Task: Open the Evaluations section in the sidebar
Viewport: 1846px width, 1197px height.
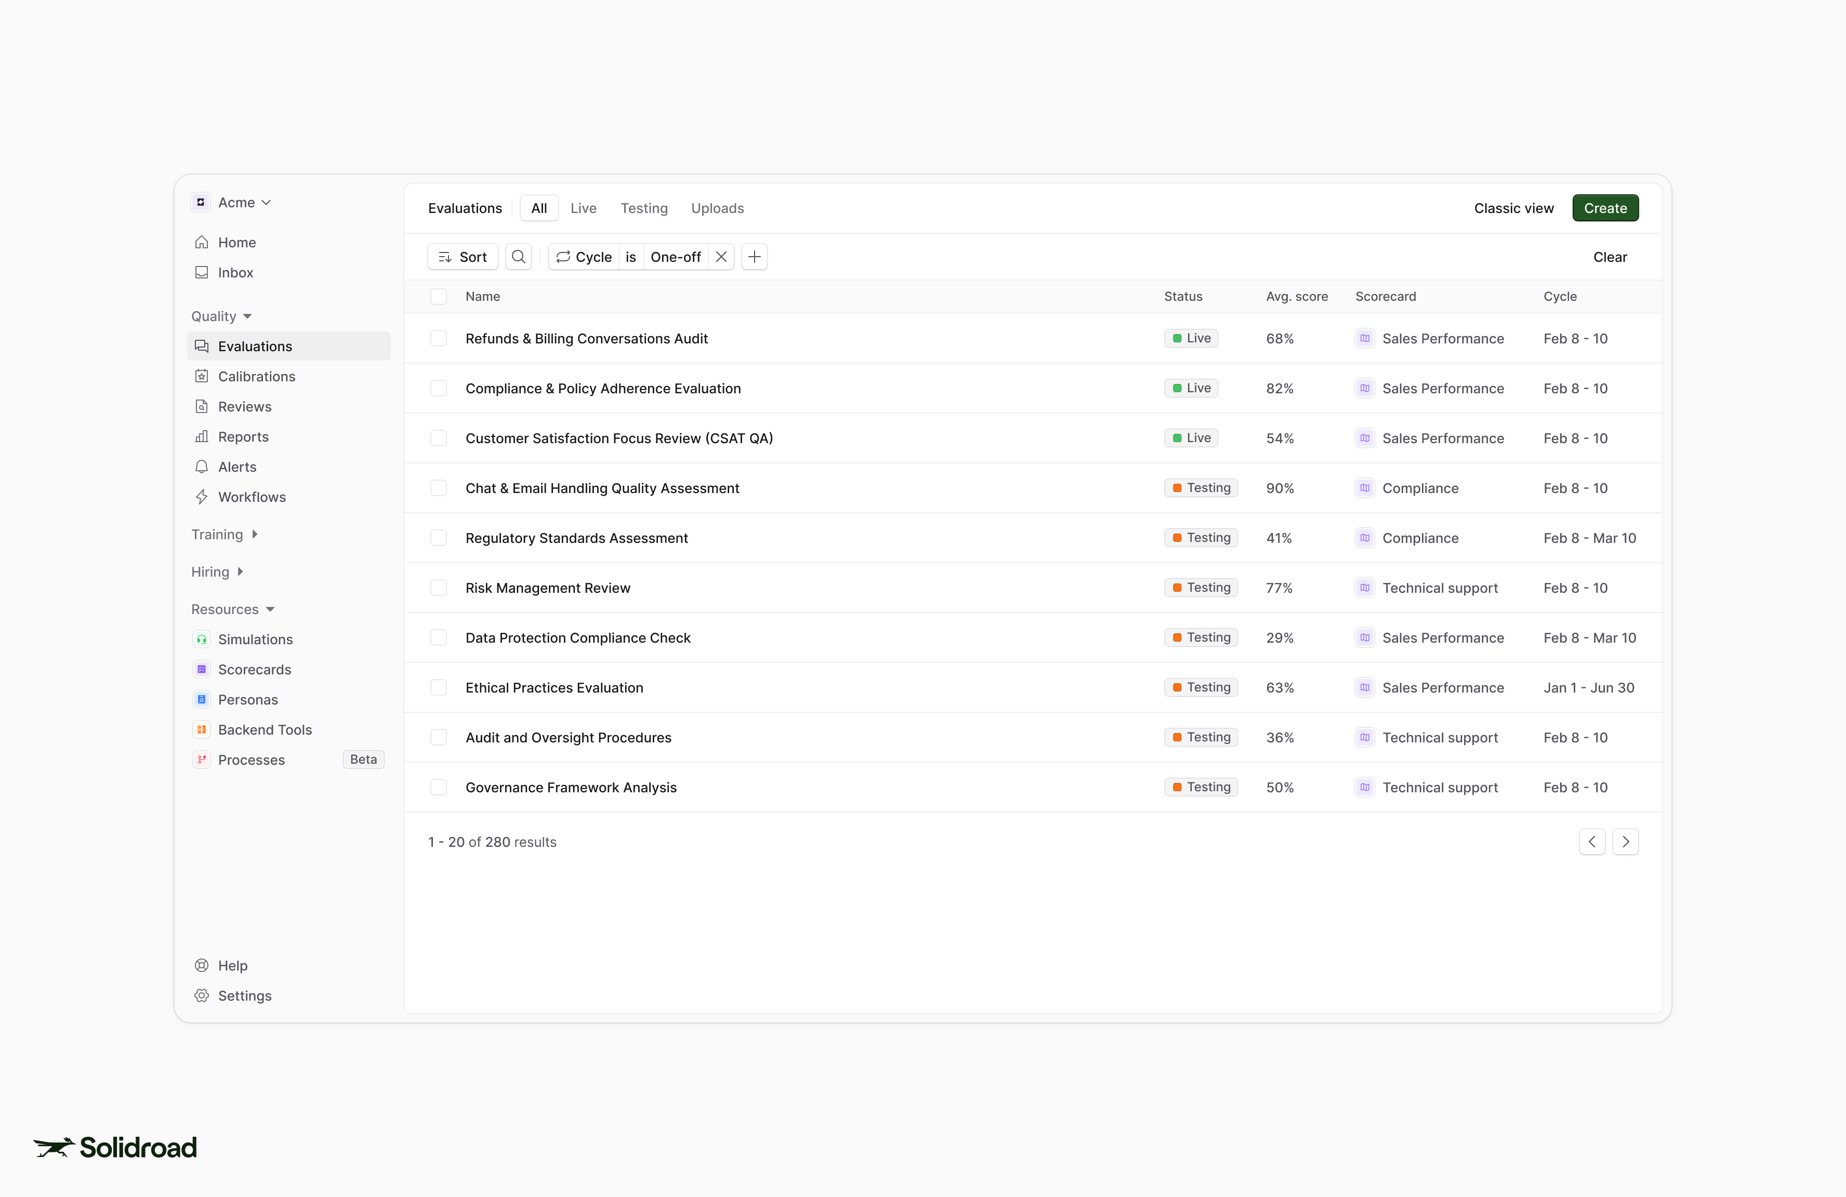Action: tap(255, 346)
